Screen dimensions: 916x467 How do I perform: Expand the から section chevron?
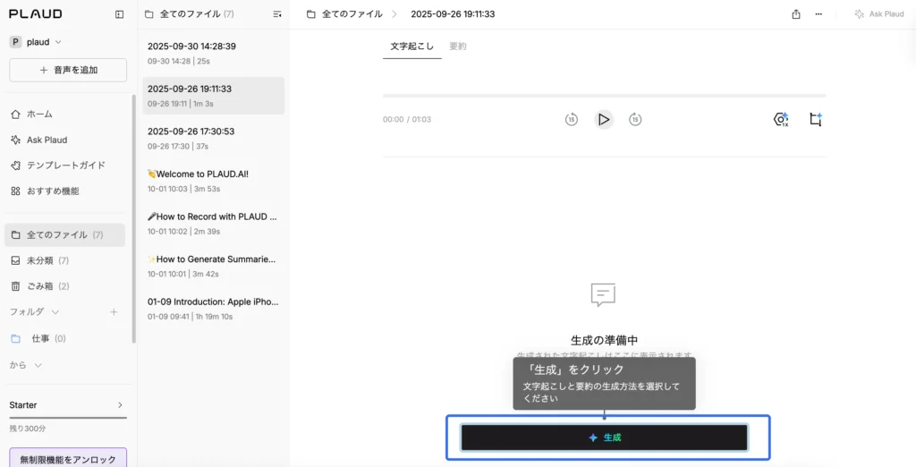38,365
